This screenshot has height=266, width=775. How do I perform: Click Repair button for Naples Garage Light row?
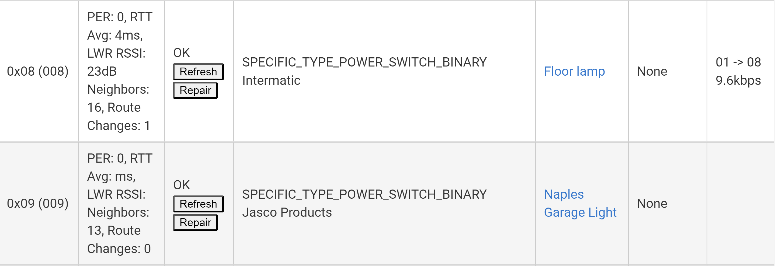(195, 222)
